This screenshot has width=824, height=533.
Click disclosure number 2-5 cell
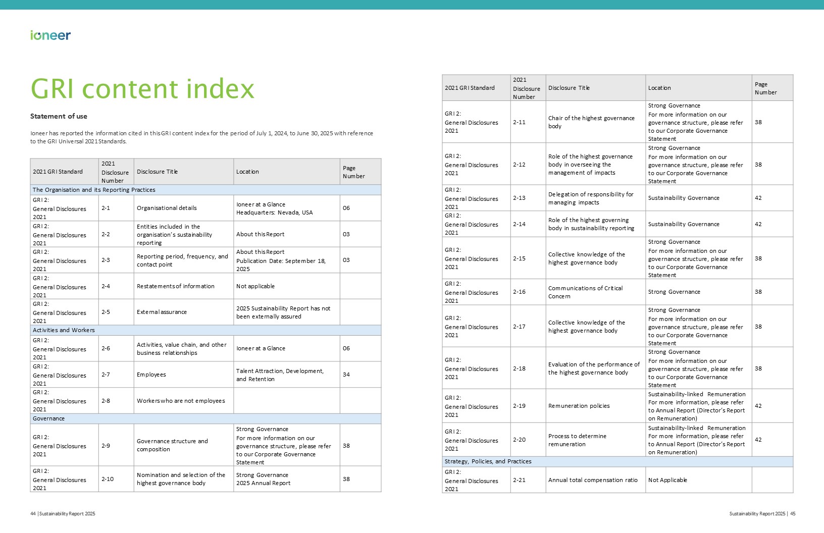point(106,312)
